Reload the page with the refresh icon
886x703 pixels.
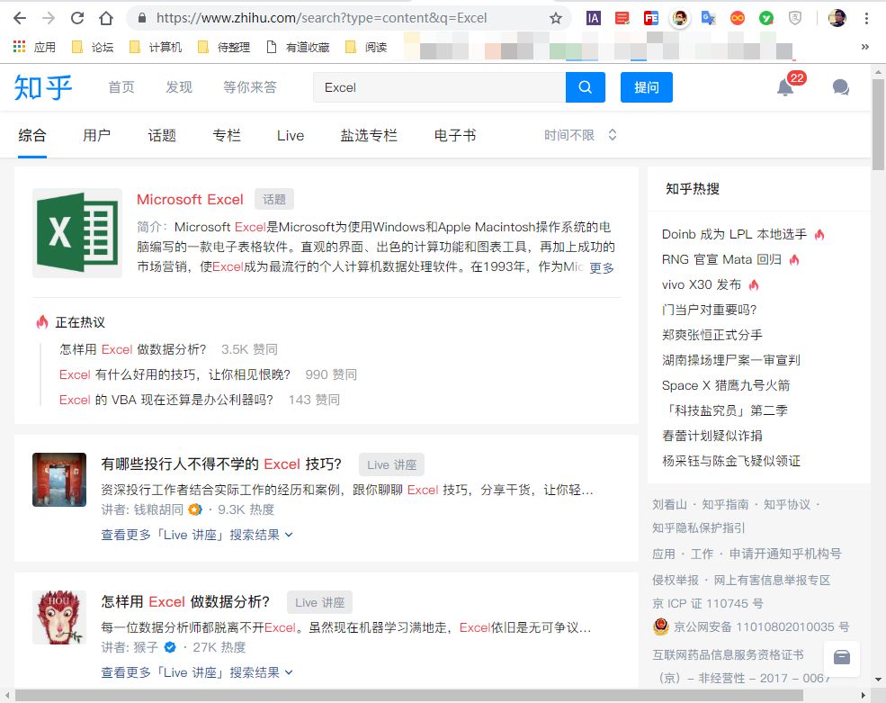pyautogui.click(x=77, y=18)
